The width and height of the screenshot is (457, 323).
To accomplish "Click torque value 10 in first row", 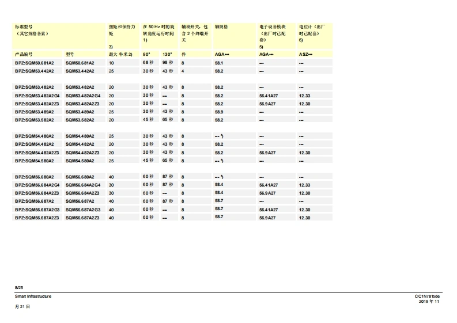I will point(111,62).
